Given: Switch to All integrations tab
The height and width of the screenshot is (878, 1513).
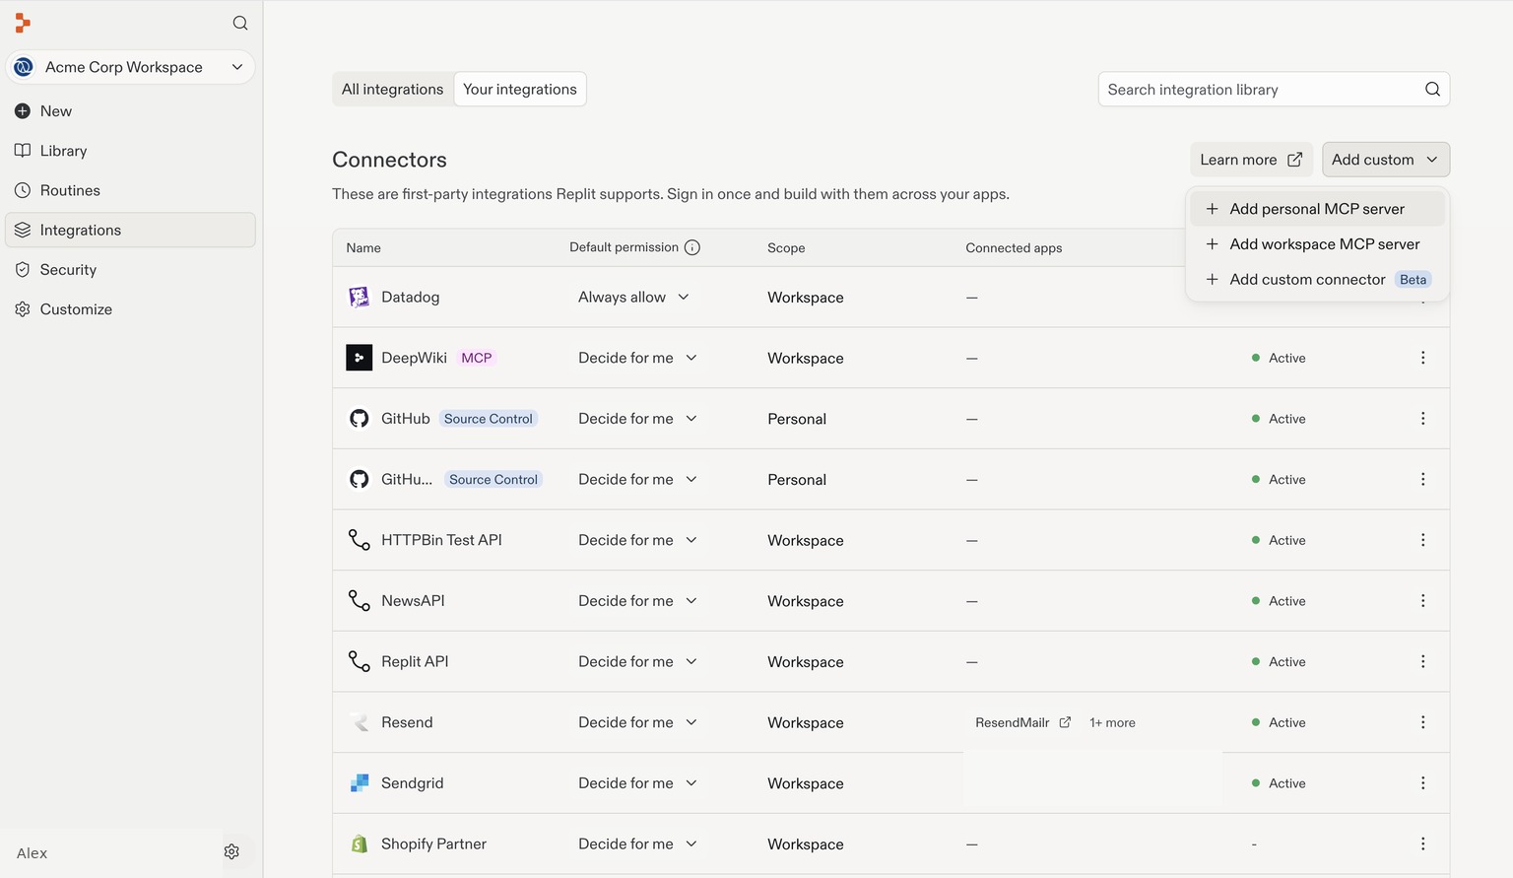Looking at the screenshot, I should 392,90.
